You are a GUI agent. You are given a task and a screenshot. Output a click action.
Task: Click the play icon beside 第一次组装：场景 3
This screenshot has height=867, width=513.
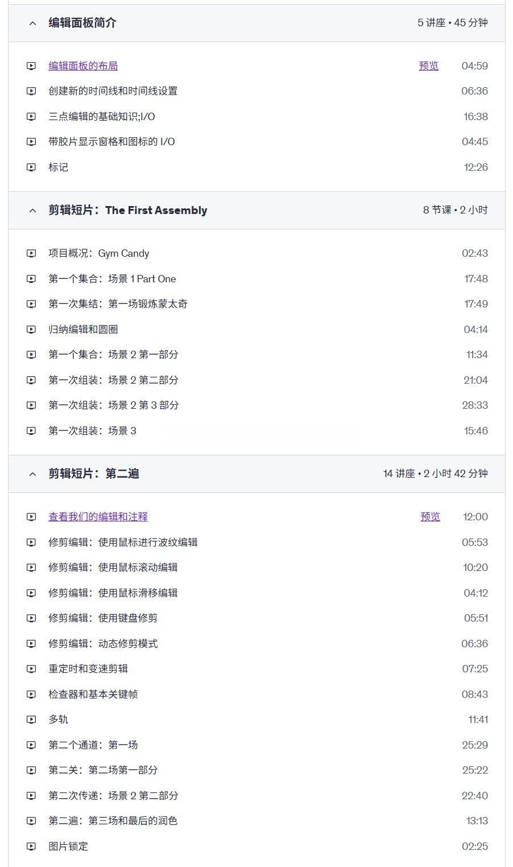pyautogui.click(x=32, y=430)
